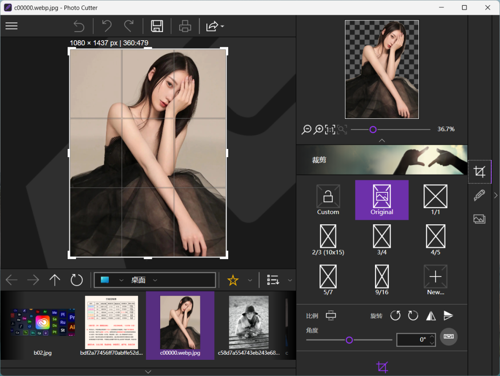Open the image adjustments panel icon
The width and height of the screenshot is (500, 376).
tap(480, 219)
